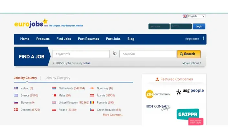
Task: Expand More Options in search panel
Action: (192, 63)
